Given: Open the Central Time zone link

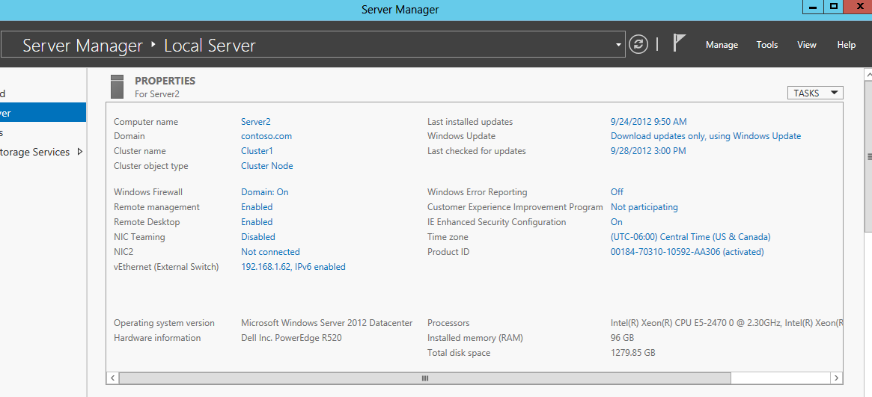Looking at the screenshot, I should 690,237.
